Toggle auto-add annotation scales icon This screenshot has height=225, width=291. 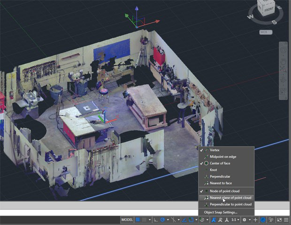[220, 220]
